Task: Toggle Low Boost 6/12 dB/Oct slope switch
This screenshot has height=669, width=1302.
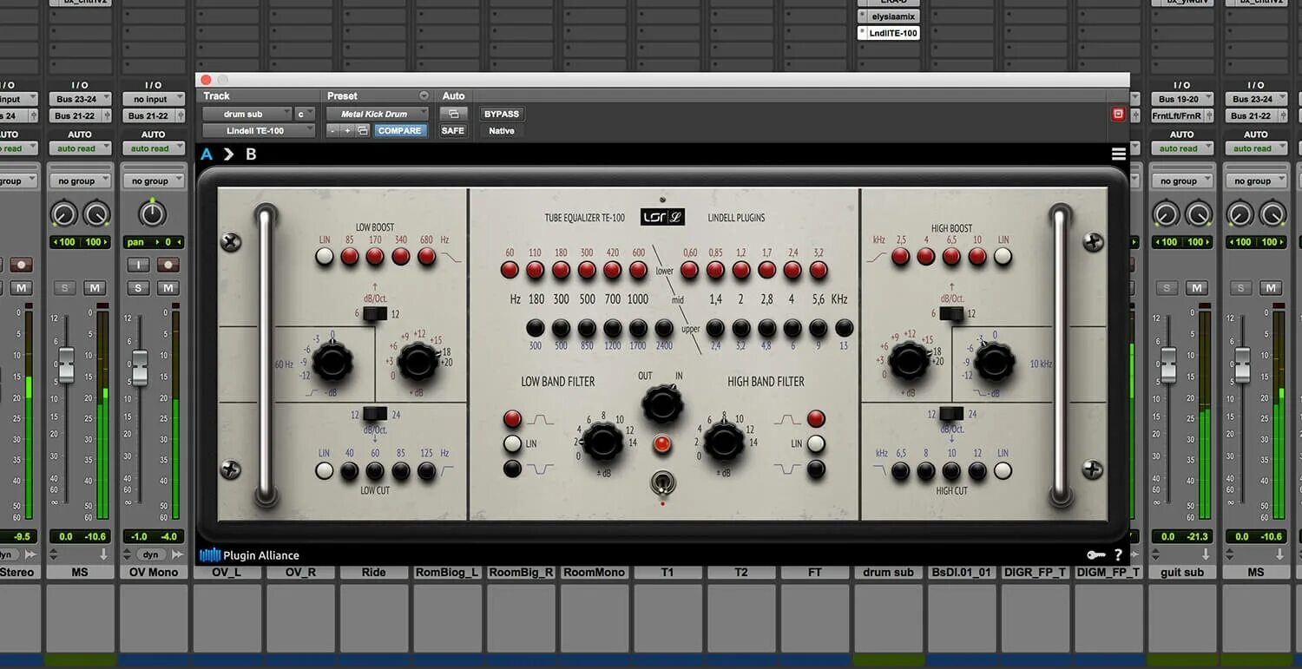Action: pos(375,314)
